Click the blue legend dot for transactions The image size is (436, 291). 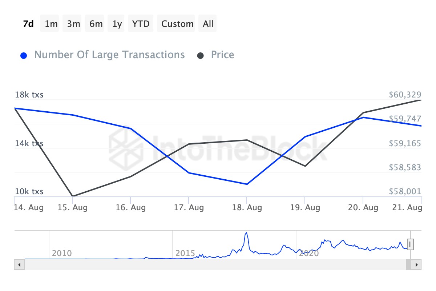click(x=24, y=56)
